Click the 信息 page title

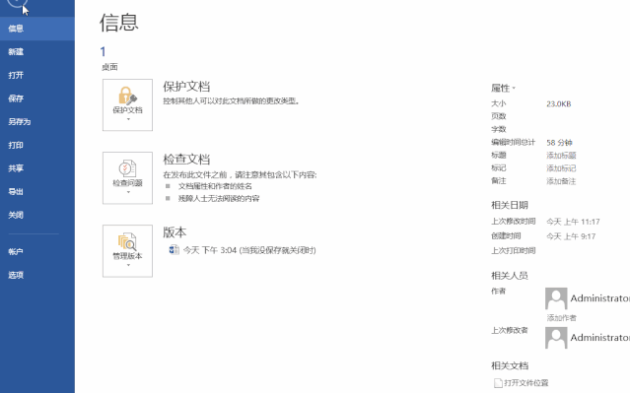click(x=119, y=23)
